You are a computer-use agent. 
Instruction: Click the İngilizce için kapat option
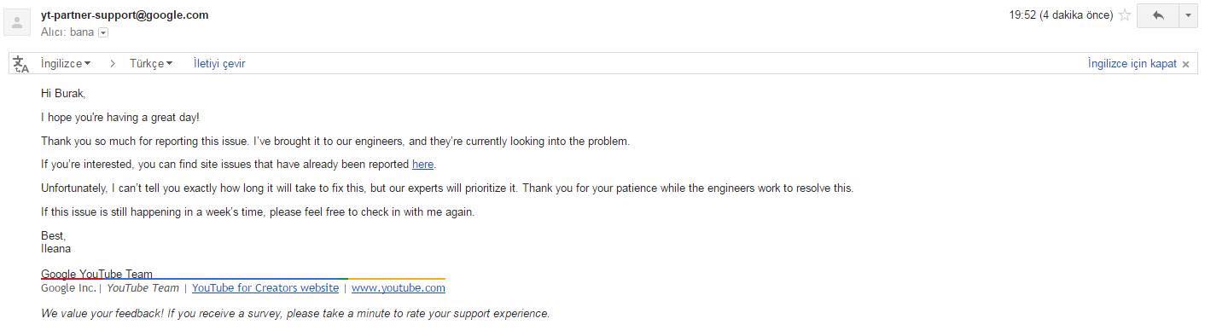[1132, 64]
